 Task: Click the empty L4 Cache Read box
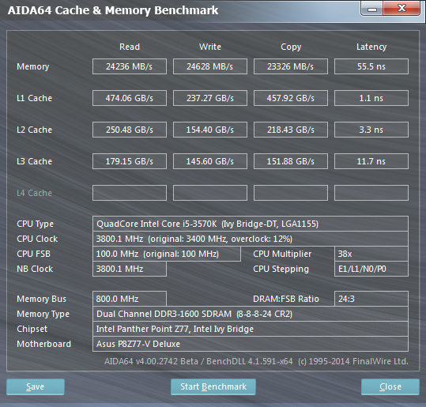(130, 193)
